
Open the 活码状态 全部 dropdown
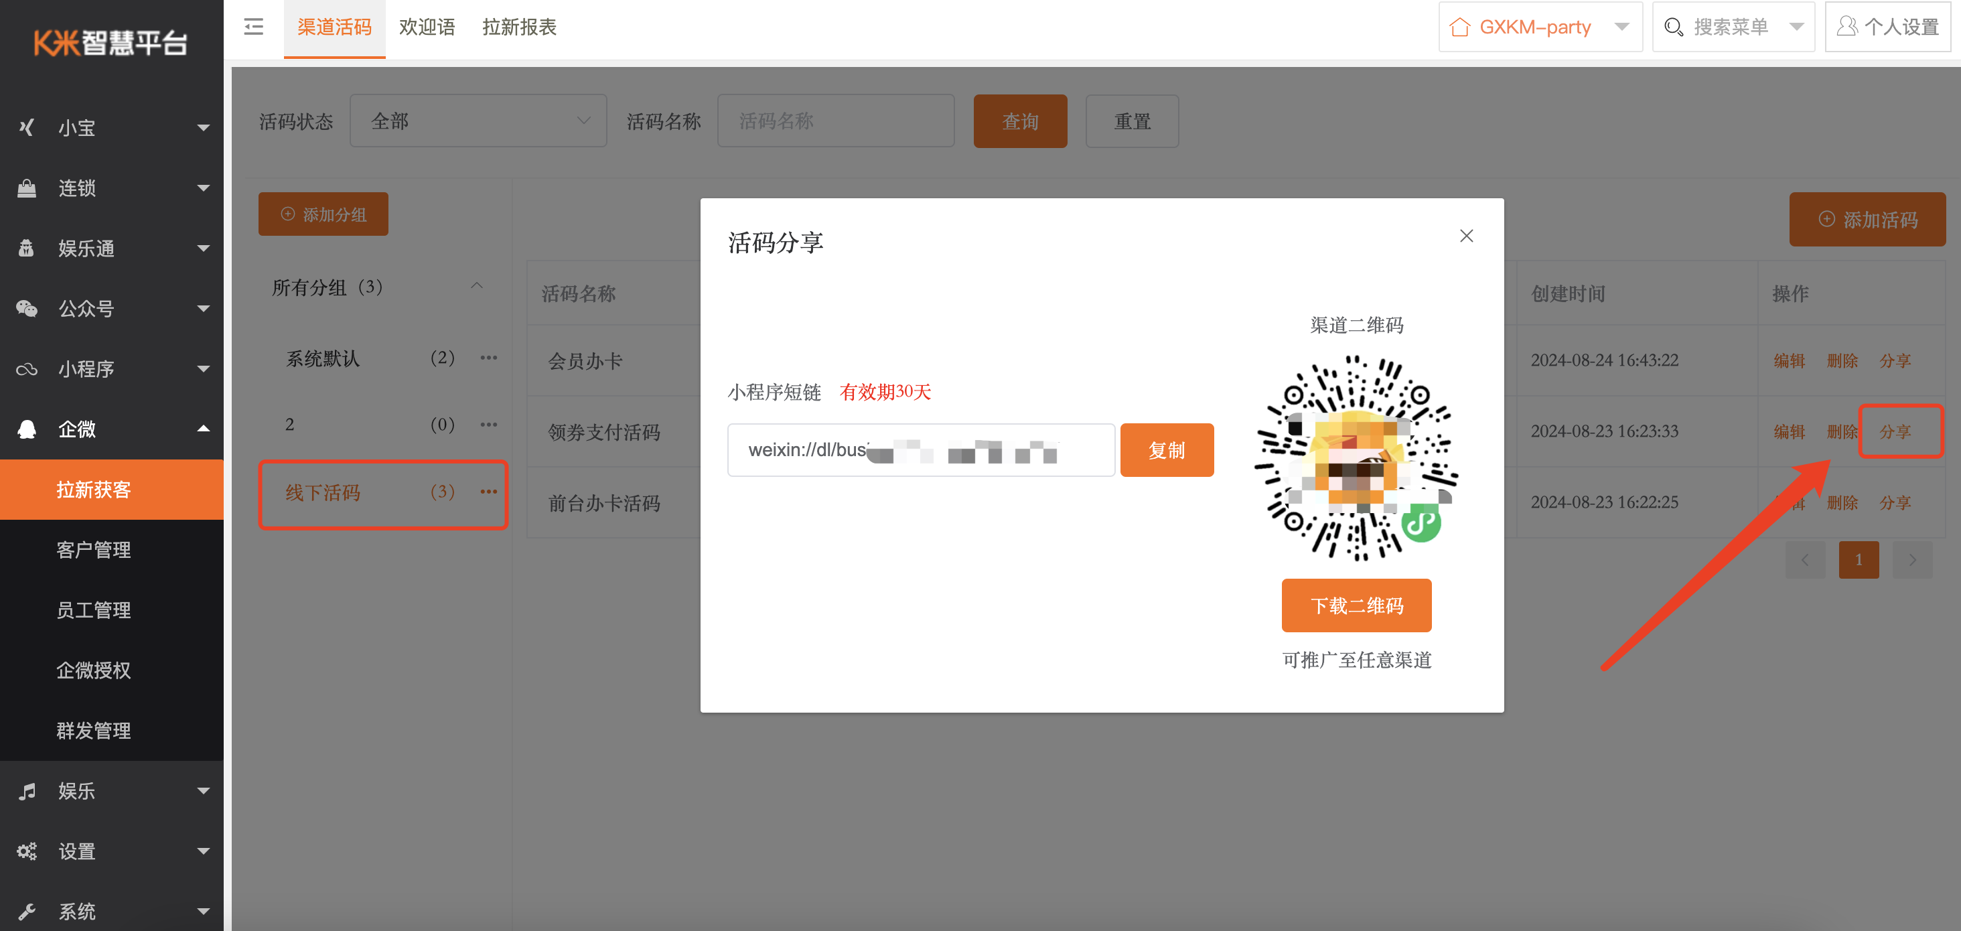pyautogui.click(x=478, y=121)
